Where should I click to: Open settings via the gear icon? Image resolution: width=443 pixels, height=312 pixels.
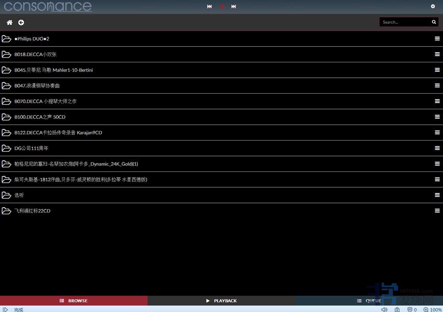433,6
